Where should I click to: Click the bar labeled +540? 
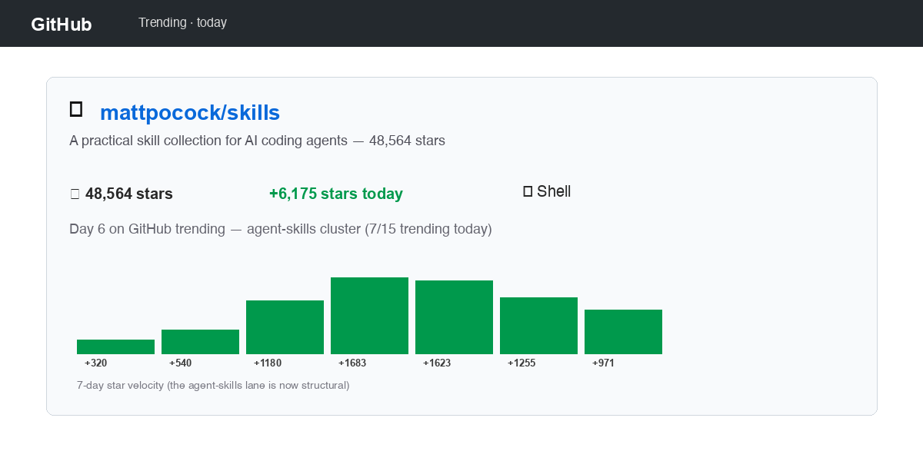click(200, 342)
